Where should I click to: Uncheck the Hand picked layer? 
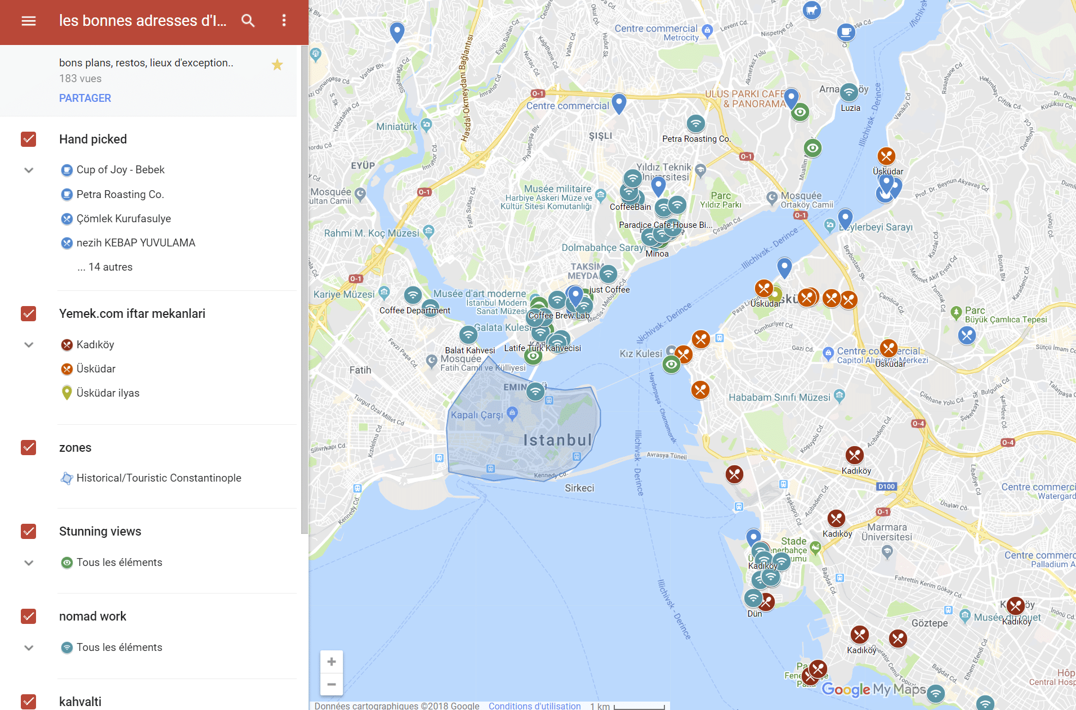tap(29, 139)
